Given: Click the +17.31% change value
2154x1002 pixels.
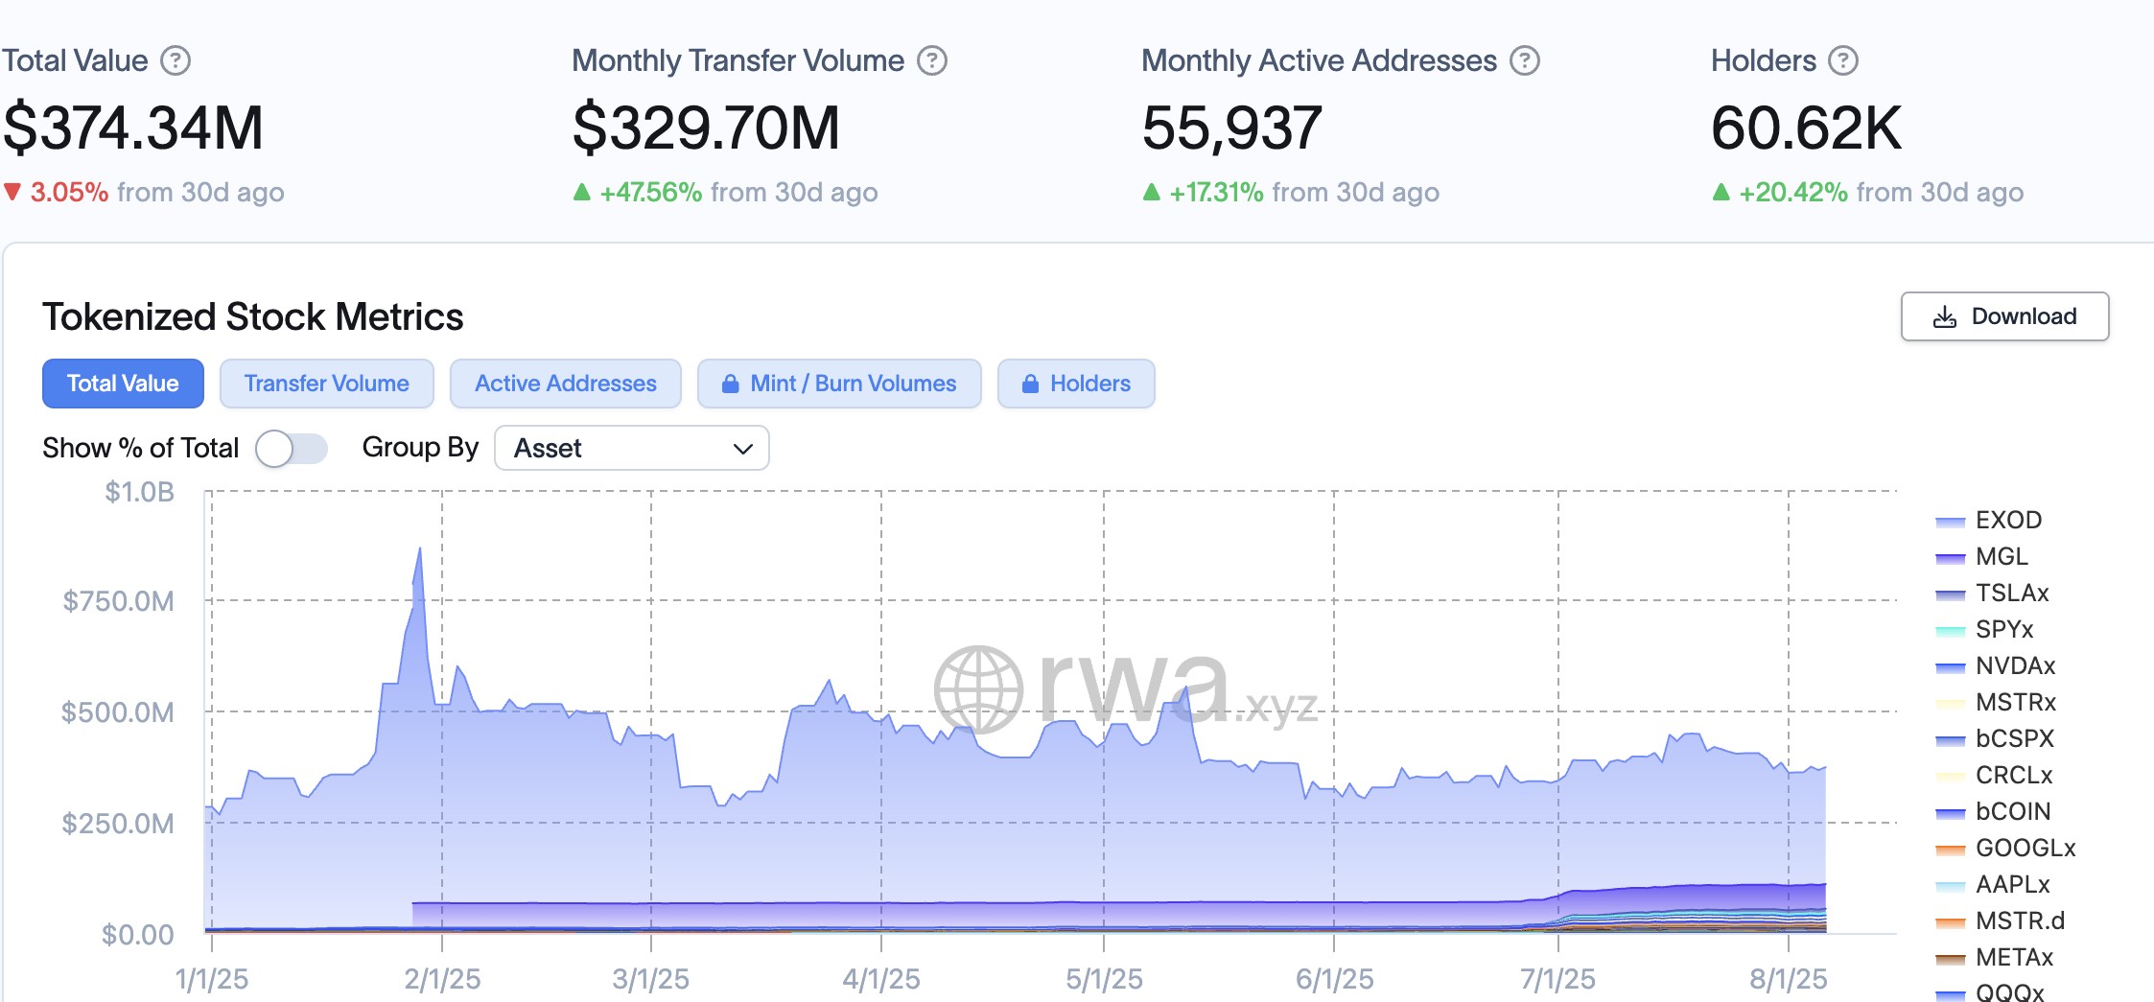Looking at the screenshot, I should pos(1217,193).
